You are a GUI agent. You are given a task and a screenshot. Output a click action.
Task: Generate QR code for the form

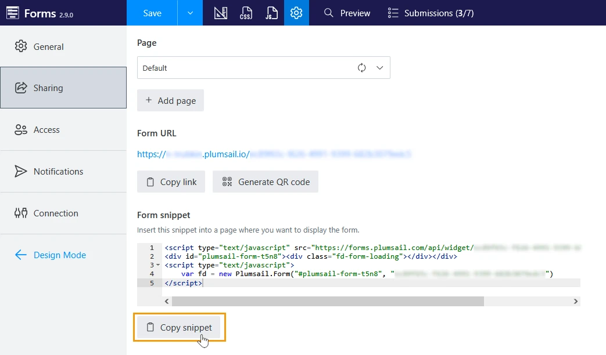coord(266,182)
